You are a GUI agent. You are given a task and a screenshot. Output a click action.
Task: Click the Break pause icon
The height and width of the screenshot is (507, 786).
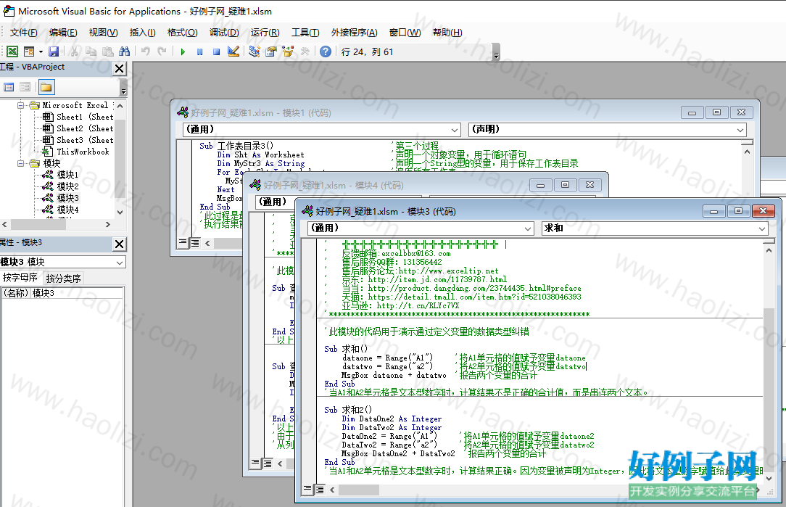tap(199, 51)
